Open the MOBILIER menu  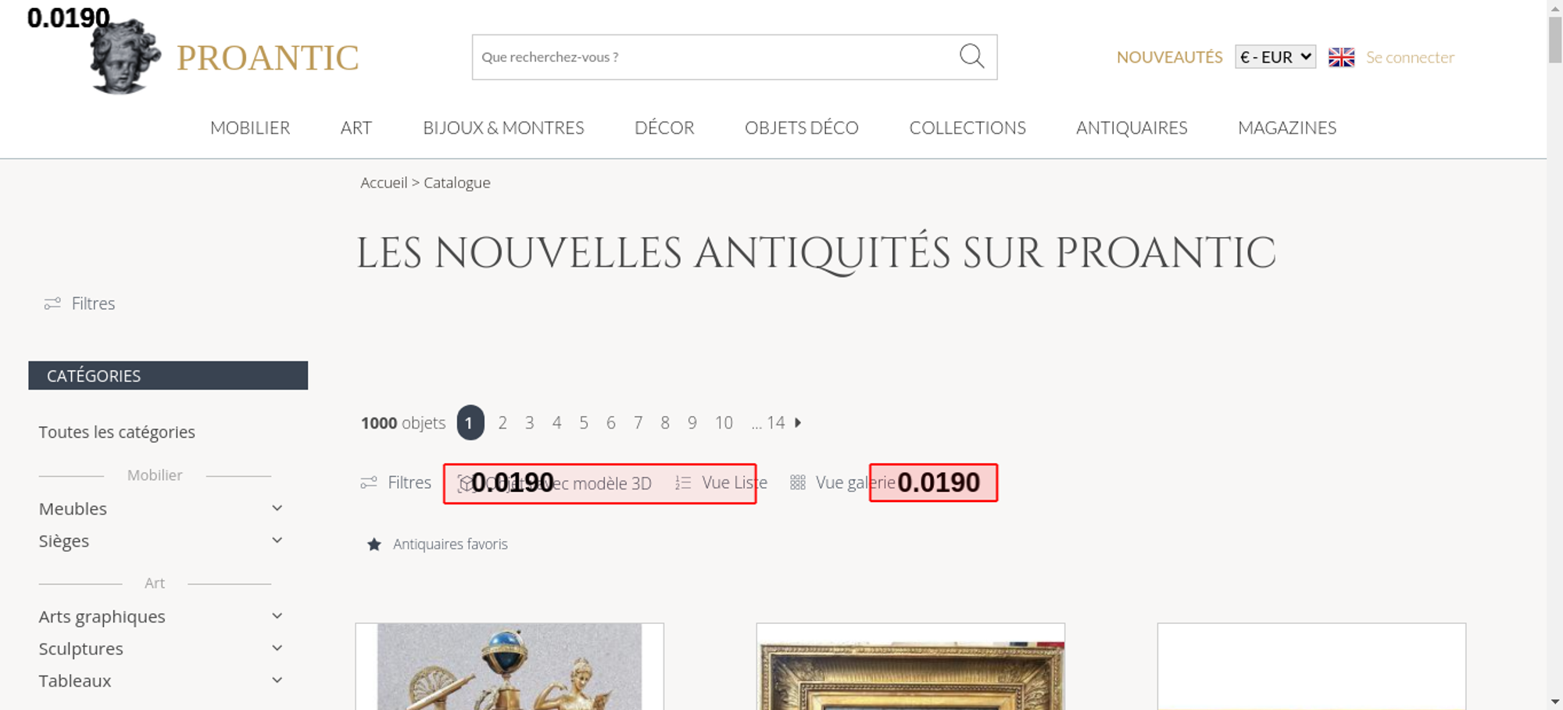250,127
